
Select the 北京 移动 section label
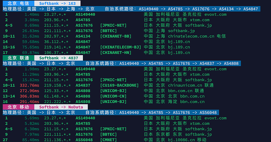click(18, 107)
